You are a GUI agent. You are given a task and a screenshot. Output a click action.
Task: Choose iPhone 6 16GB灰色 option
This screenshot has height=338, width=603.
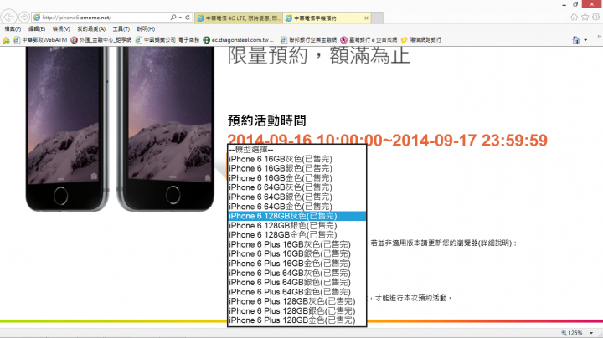296,159
